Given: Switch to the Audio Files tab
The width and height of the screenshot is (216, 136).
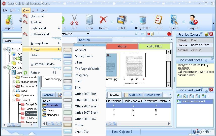Looking at the screenshot, I should 154,46.
